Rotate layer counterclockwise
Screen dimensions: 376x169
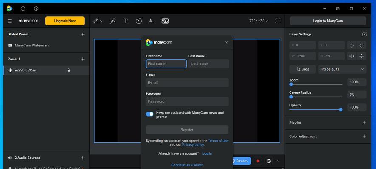click(x=352, y=45)
